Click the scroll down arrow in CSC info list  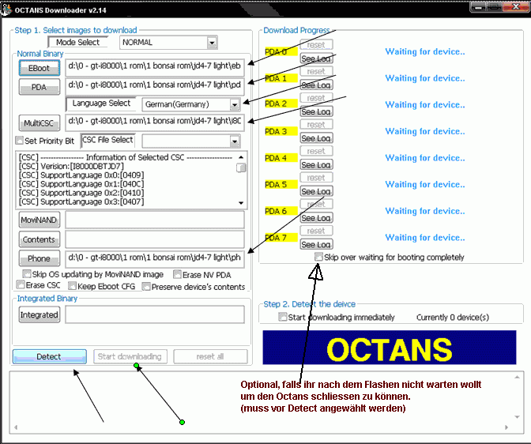[241, 203]
